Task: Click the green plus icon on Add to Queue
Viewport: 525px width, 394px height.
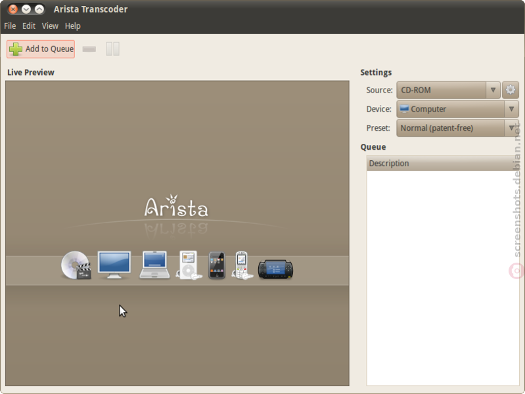Action: 16,49
